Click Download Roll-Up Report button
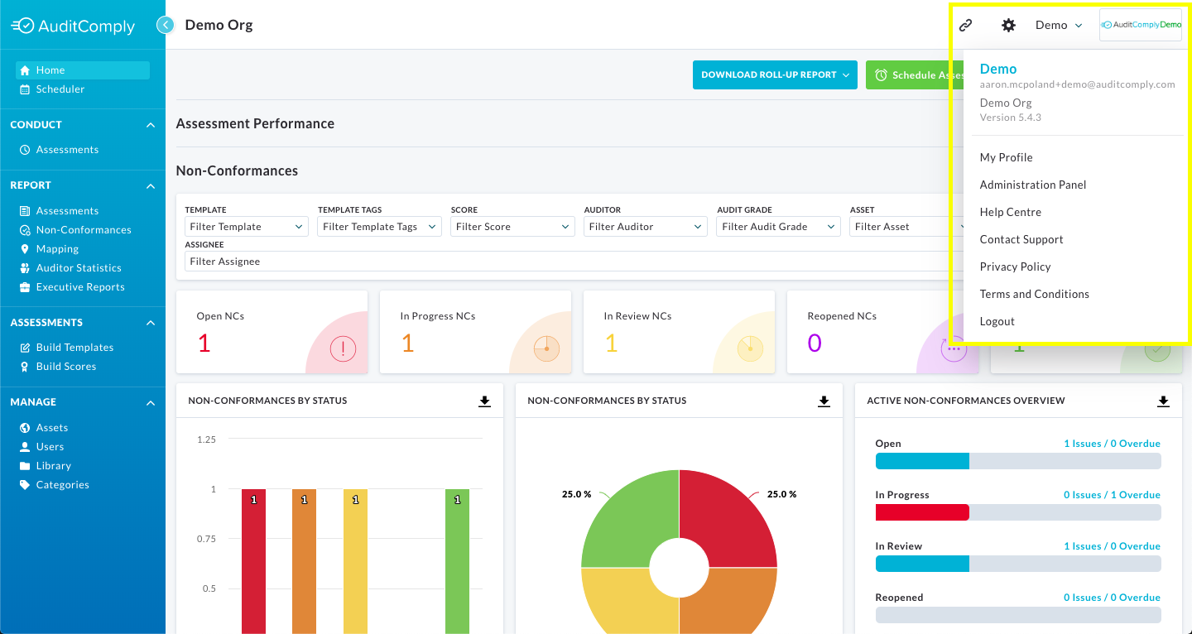The image size is (1192, 634). (776, 74)
